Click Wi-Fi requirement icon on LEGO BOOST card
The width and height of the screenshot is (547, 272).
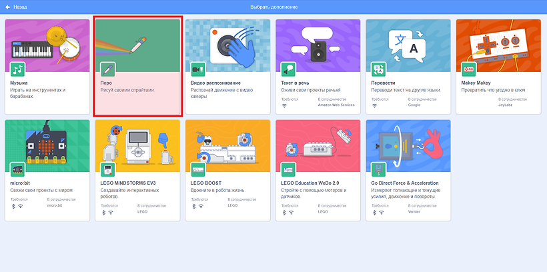[201, 206]
